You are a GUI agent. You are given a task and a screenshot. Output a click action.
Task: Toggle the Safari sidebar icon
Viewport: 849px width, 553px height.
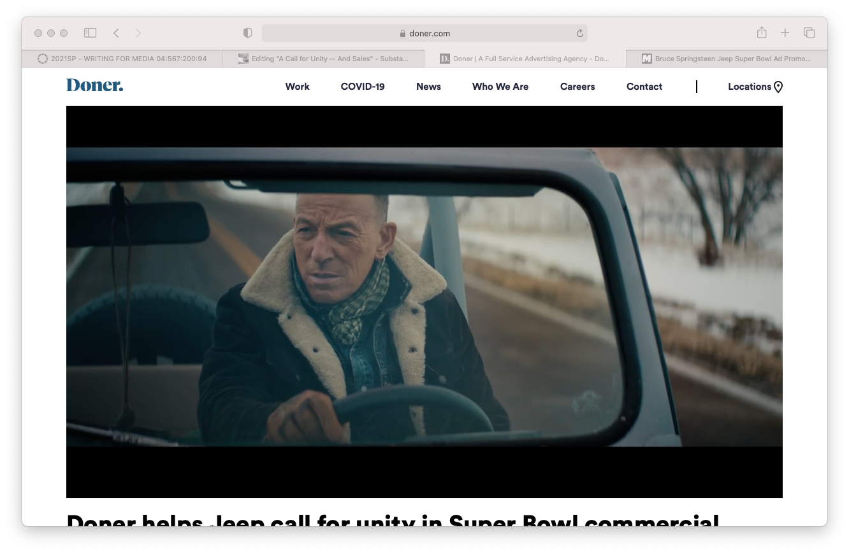(90, 33)
